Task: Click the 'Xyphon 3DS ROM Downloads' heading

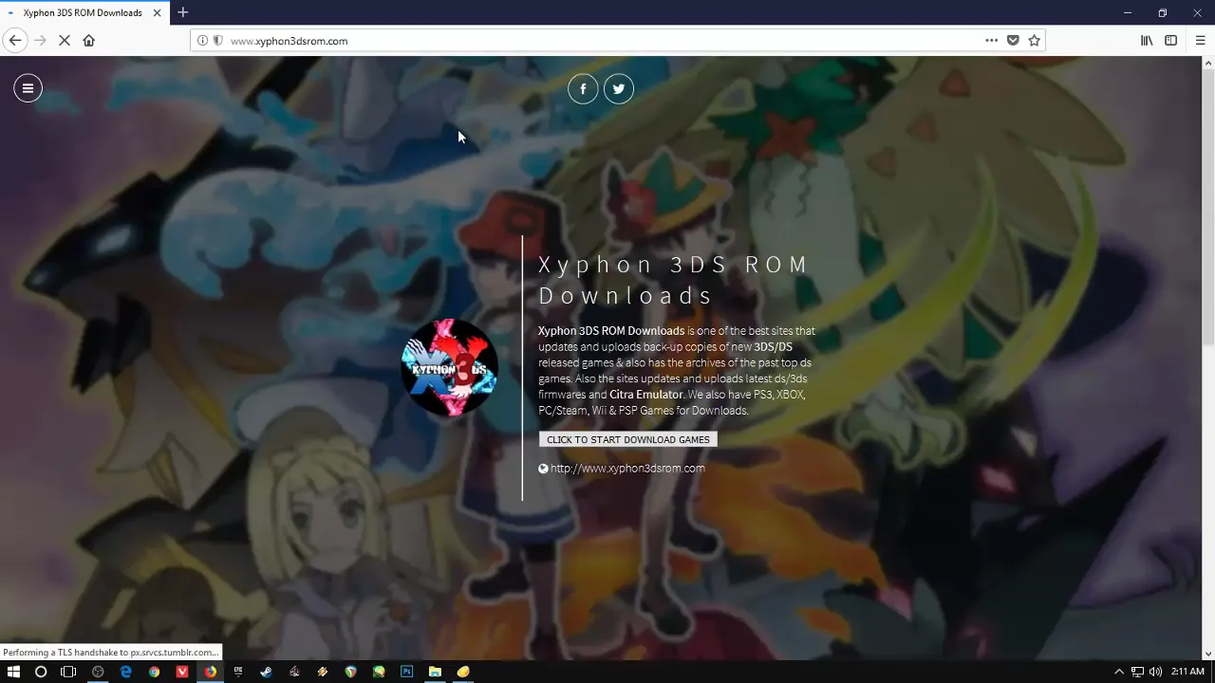Action: (x=674, y=279)
